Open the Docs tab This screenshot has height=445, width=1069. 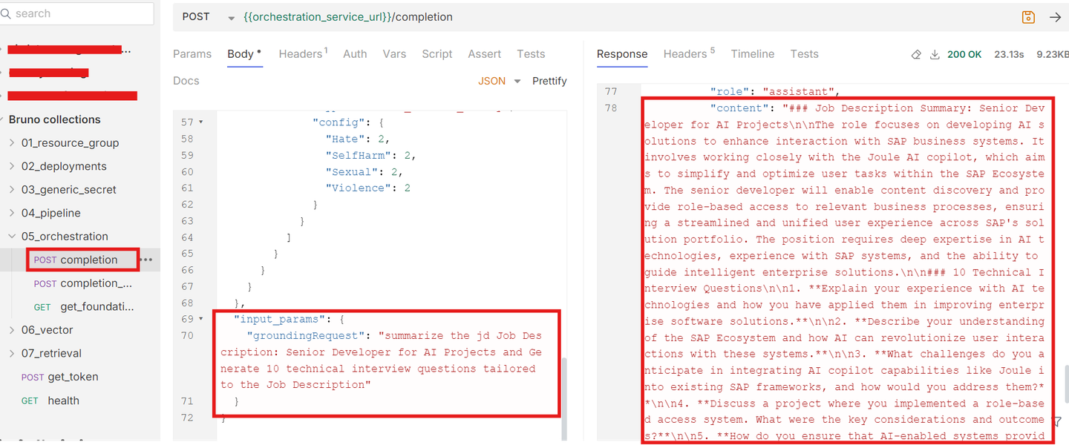186,80
